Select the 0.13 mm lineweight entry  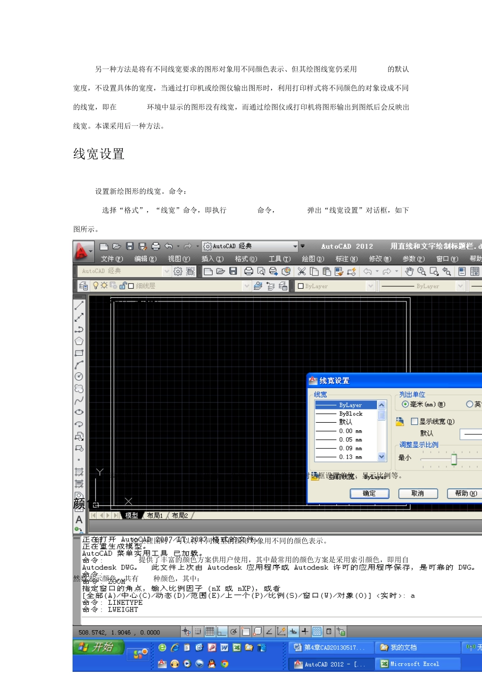coord(346,457)
